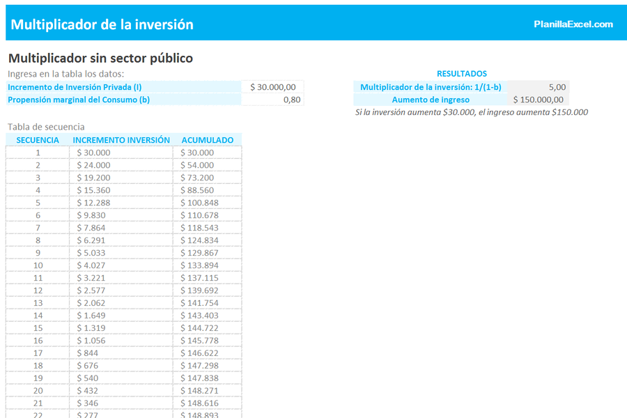
Task: Select the Incremento de Inversión Privada (I) label
Action: point(75,87)
